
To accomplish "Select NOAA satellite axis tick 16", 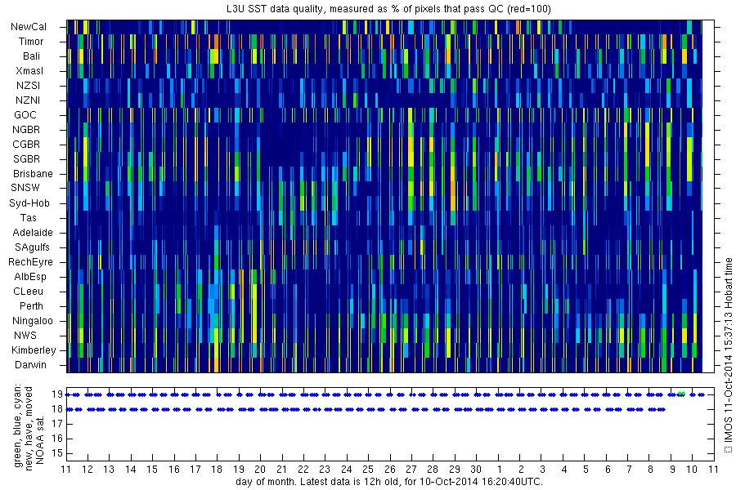I will pos(57,439).
